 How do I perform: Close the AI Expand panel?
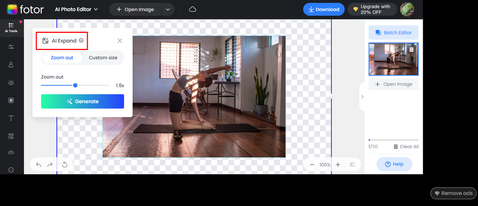[x=119, y=41]
